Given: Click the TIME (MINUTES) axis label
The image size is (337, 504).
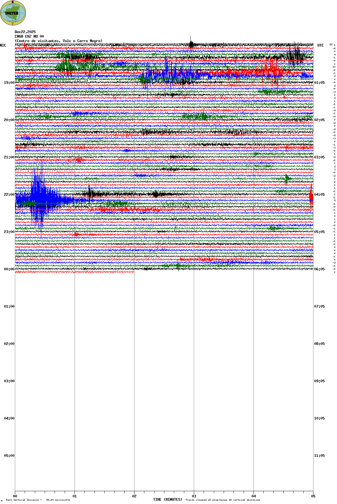Looking at the screenshot, I should pos(167,500).
